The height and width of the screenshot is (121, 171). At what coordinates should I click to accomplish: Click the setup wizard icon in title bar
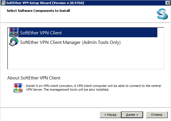tap(3, 3)
